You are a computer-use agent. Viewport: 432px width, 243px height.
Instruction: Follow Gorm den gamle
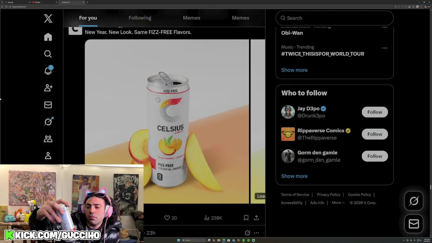tap(375, 156)
